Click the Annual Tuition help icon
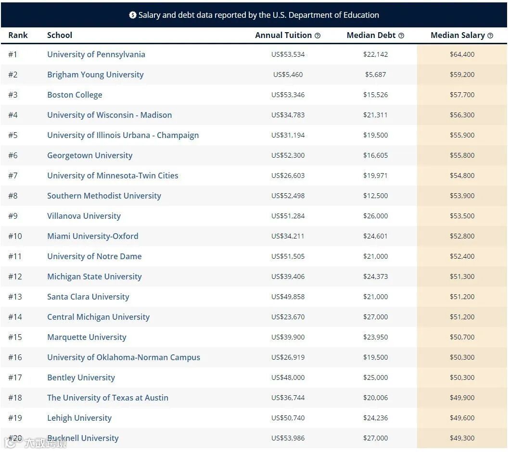Viewport: 510px width, 452px height. (318, 36)
